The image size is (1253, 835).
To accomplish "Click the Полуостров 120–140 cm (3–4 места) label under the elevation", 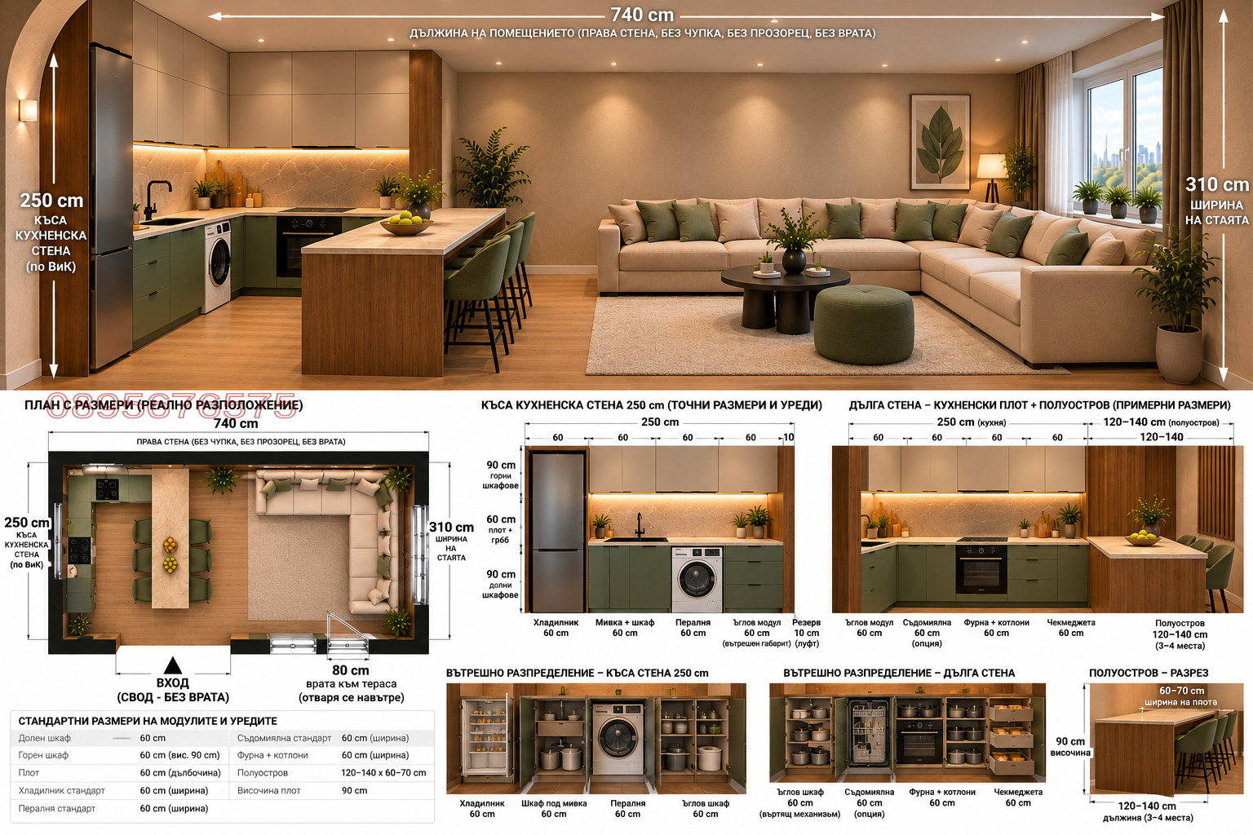I will tap(1180, 634).
